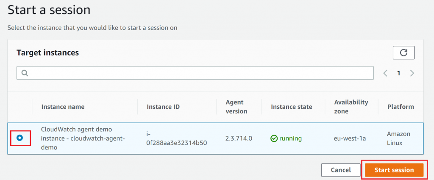Click inside the instance search text field
This screenshot has height=180, width=434.
(199, 73)
